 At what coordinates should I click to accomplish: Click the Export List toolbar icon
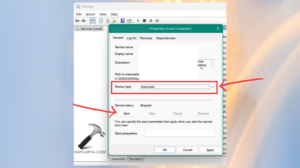pyautogui.click(x=114, y=21)
